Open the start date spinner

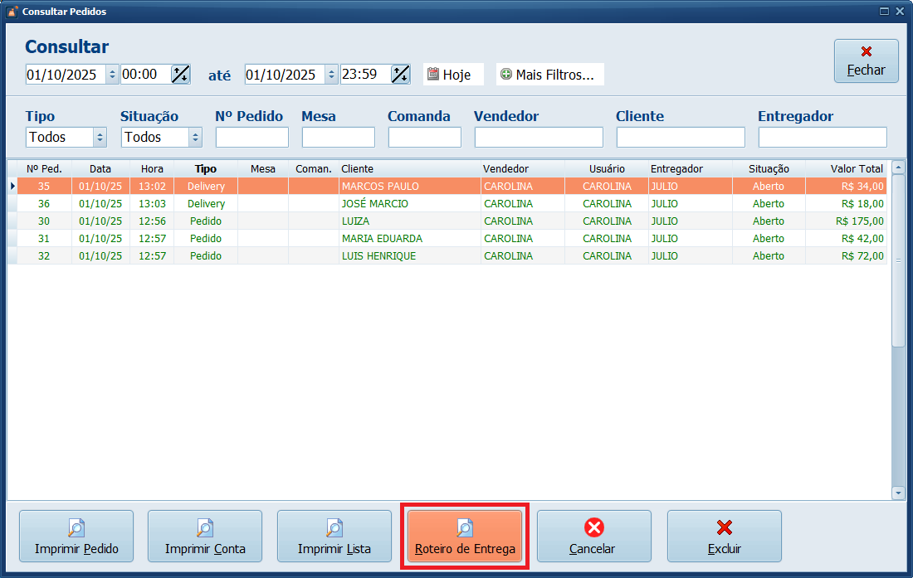pos(112,75)
